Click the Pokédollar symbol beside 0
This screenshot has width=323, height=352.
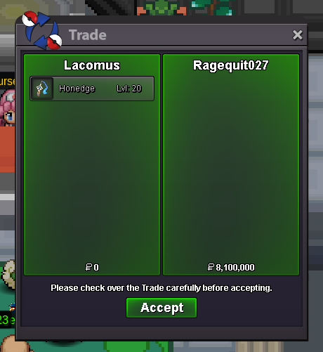point(88,267)
